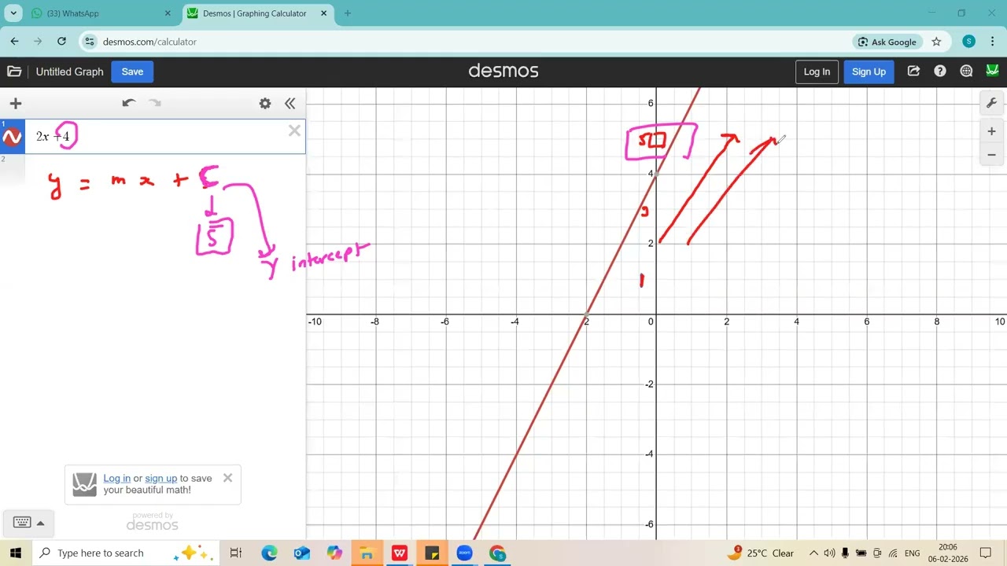Click Ask Google lens button
This screenshot has height=566, width=1007.
887,42
